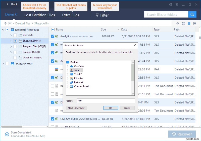Click the Search files or folders box
The width and height of the screenshot is (201, 141).
166,14
